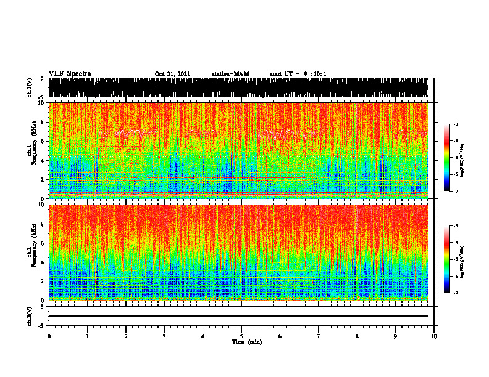
Task: Click the "4" tick on the time axis
Action: click(203, 336)
